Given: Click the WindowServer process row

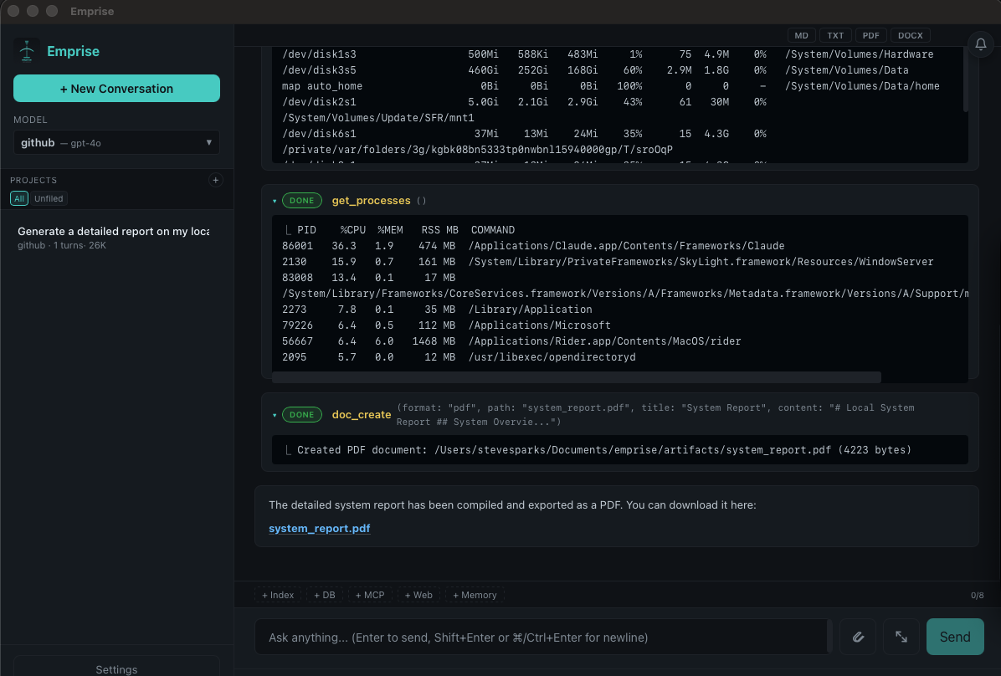Looking at the screenshot, I should [x=608, y=262].
